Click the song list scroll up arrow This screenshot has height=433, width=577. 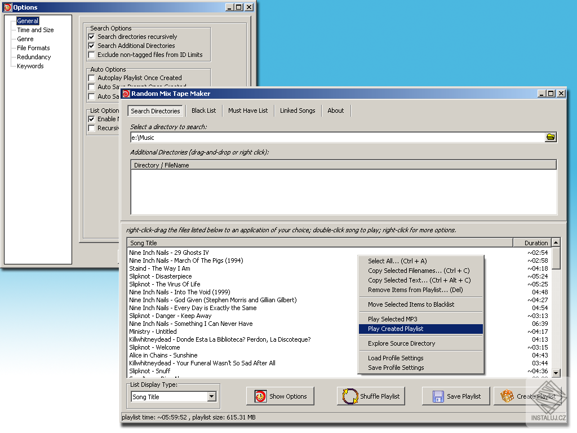[556, 242]
